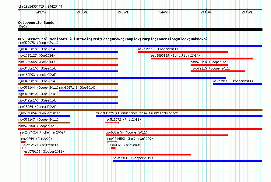Click the nsv512572 thin red span
Screen dimensions: 271x182
click(x=112, y=123)
